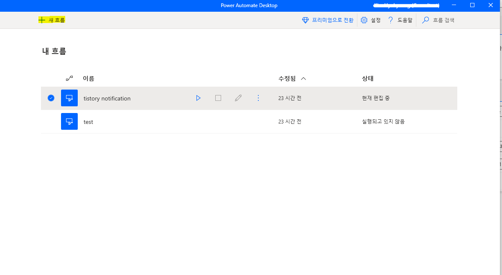502x275 pixels.
Task: Create a new flow with 새 흐름
Action: click(x=52, y=20)
